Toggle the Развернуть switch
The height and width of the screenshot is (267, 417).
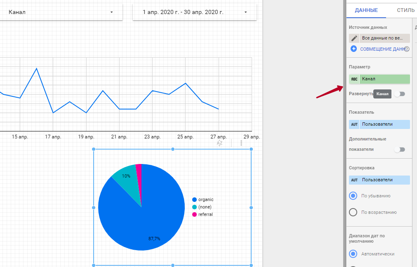pos(399,94)
